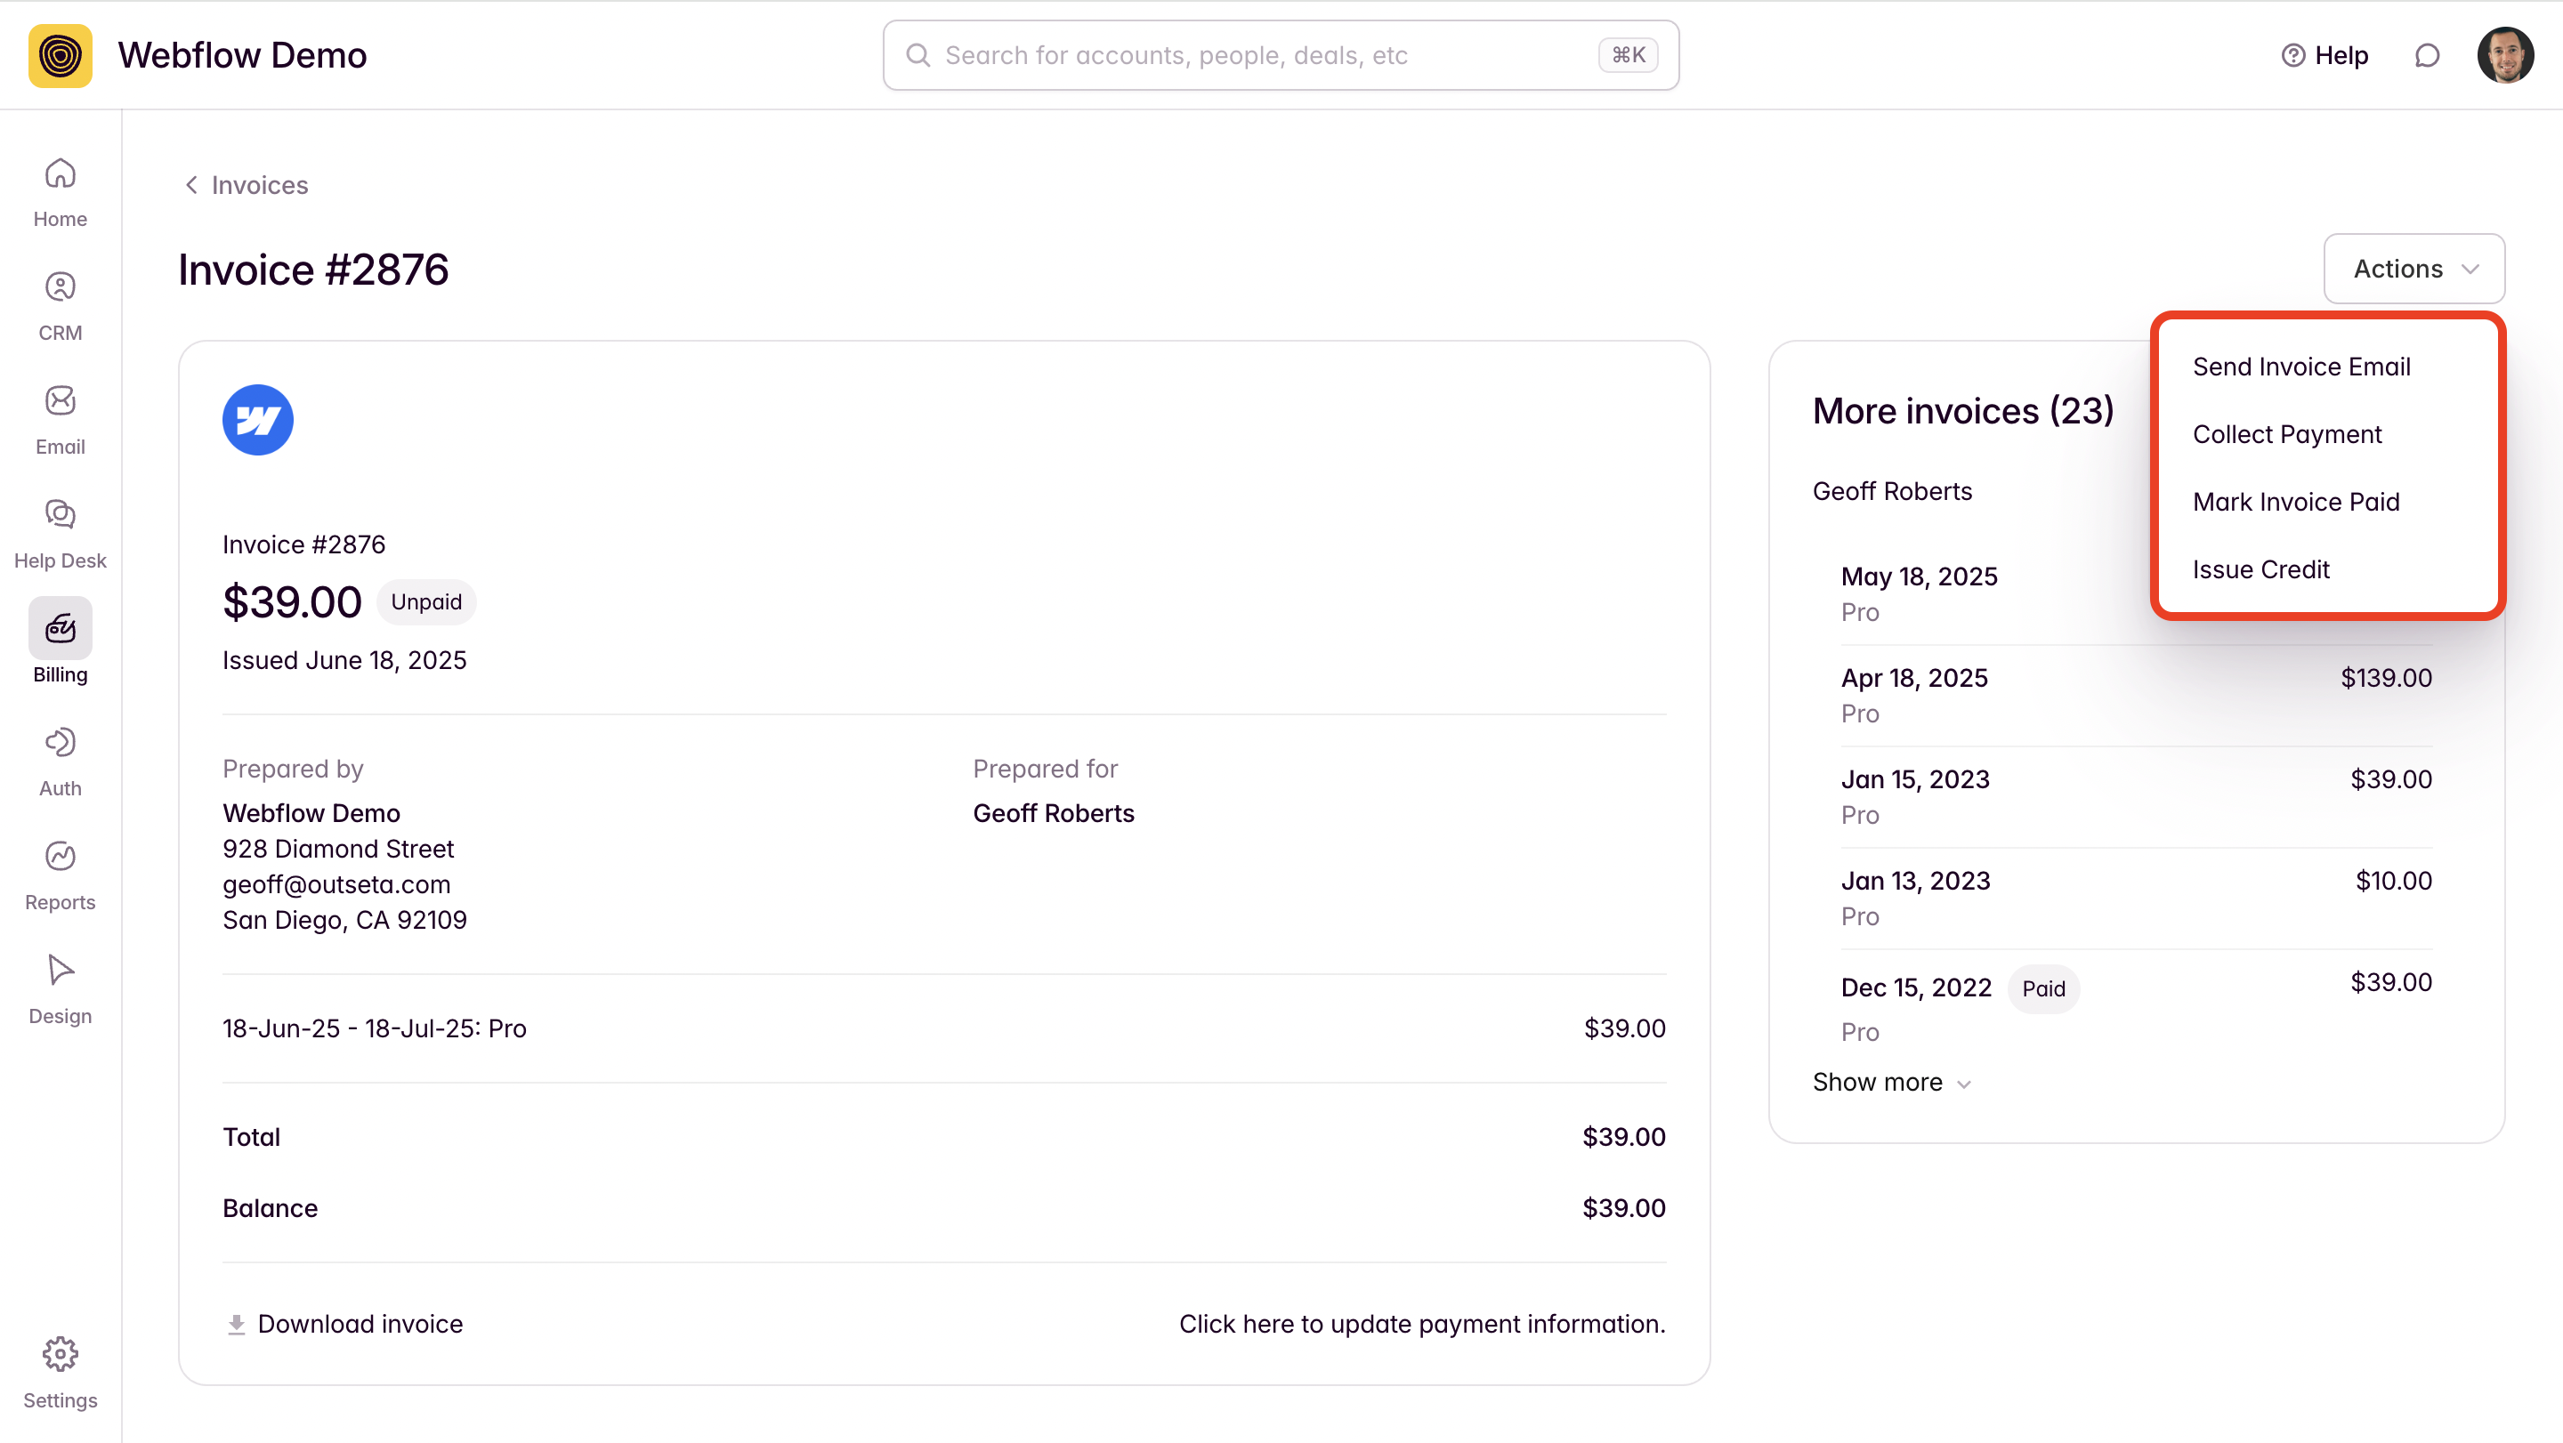Open the Home sidebar icon
2563x1443 pixels.
click(60, 192)
